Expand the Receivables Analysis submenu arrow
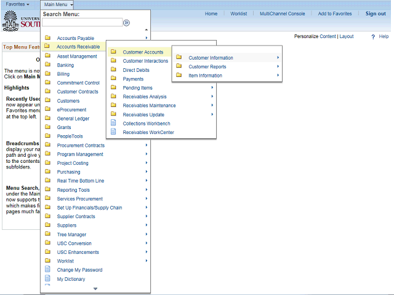Viewport: 394px width, 295px height. point(212,96)
